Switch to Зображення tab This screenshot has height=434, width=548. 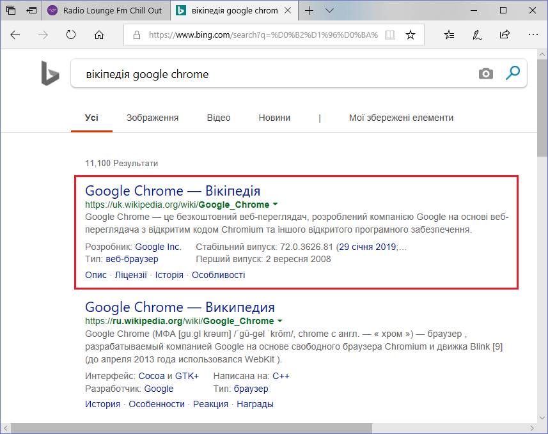click(152, 118)
